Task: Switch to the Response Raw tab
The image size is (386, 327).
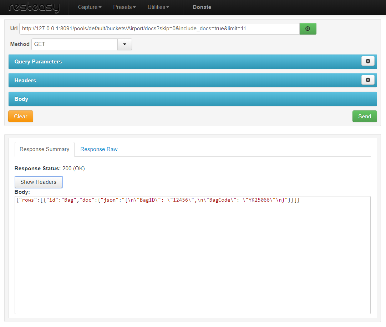Action: pos(99,149)
